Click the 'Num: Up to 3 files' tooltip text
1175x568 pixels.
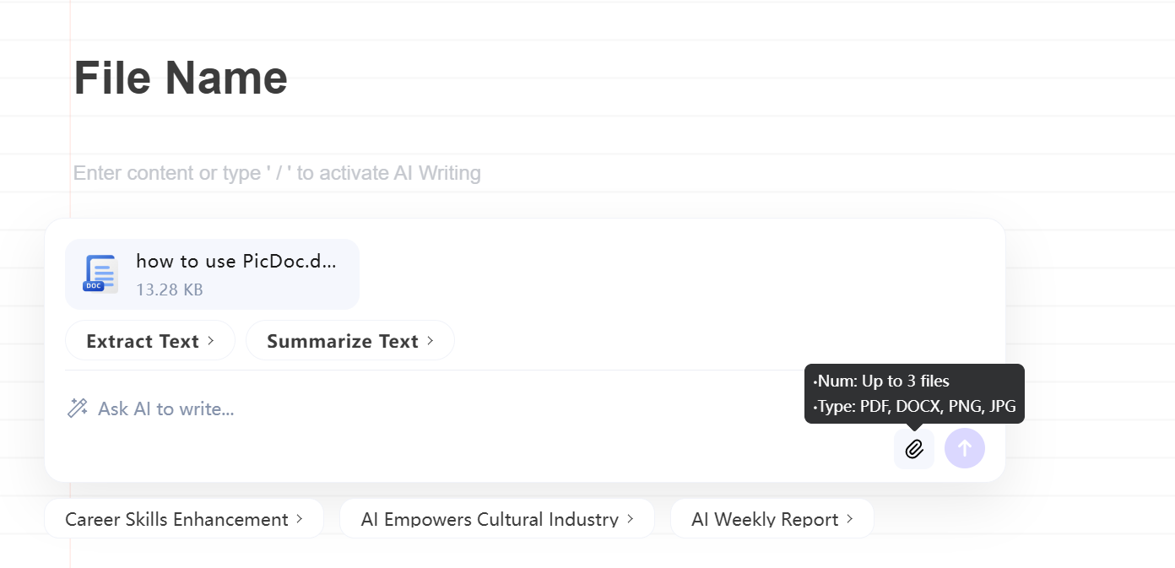coord(881,381)
